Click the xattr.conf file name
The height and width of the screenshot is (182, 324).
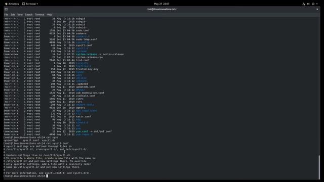84,116
